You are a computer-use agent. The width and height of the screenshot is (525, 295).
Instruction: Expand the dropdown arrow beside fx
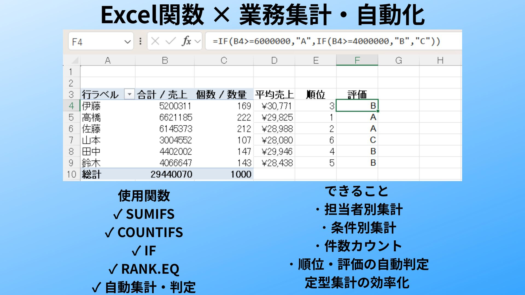click(x=197, y=42)
